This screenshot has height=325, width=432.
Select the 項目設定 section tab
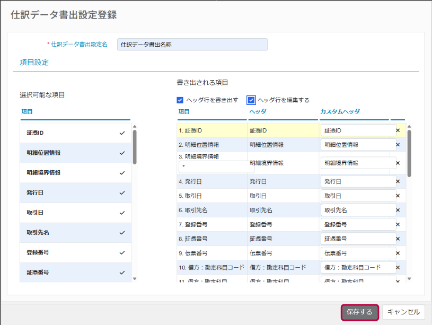pyautogui.click(x=34, y=63)
